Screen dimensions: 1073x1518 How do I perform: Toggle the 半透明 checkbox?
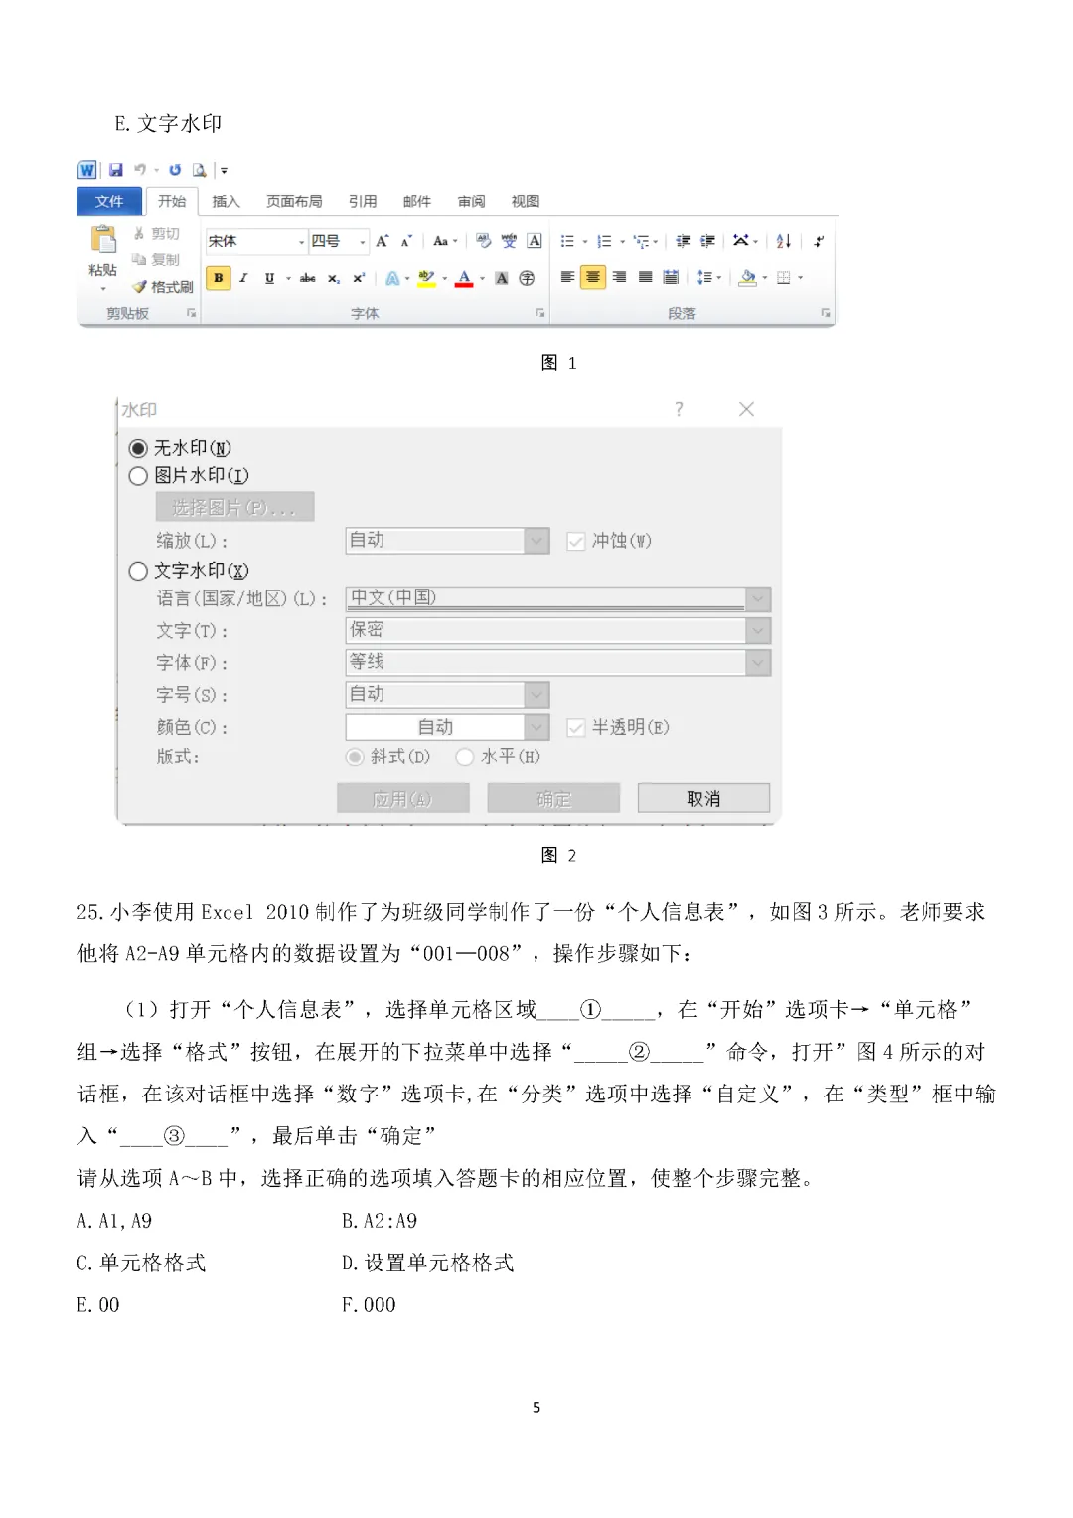[574, 726]
